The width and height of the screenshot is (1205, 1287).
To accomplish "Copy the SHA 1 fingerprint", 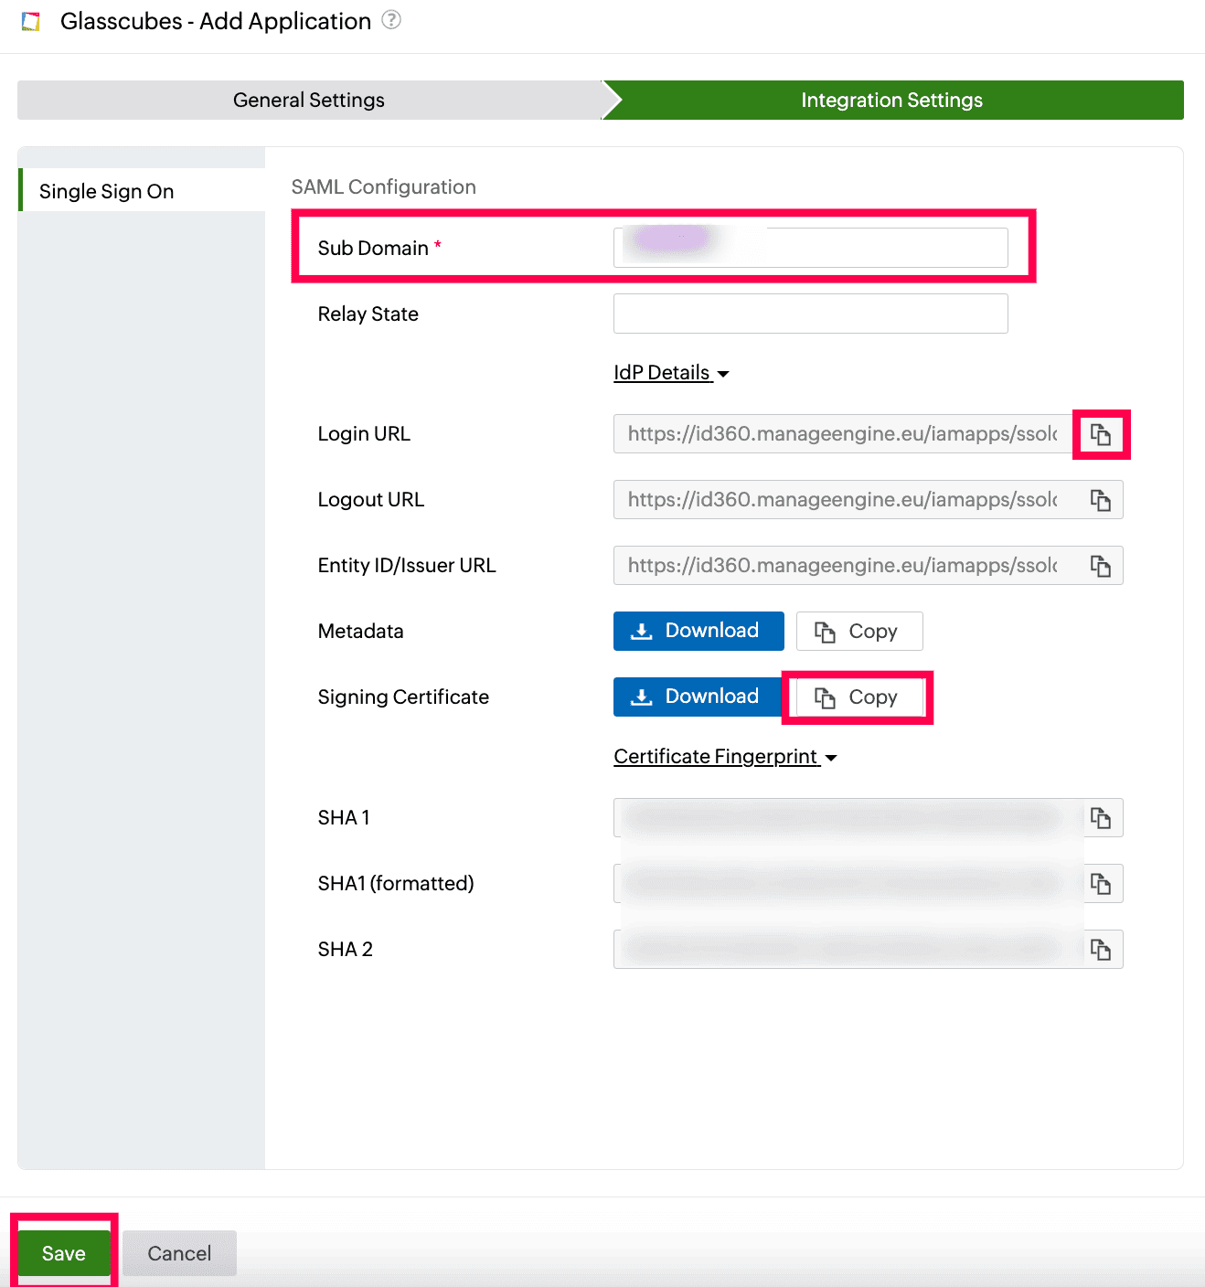I will pos(1101,818).
